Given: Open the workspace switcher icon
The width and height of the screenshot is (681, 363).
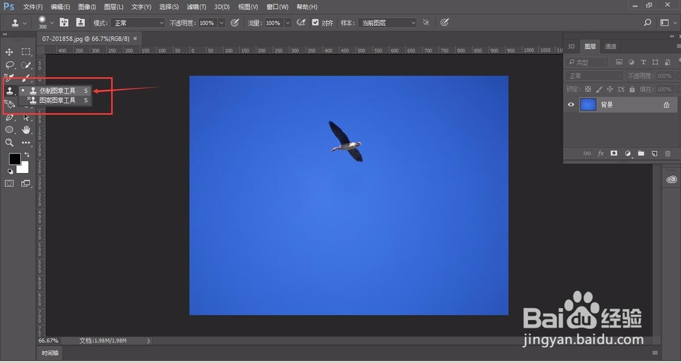Looking at the screenshot, I should pyautogui.click(x=665, y=22).
